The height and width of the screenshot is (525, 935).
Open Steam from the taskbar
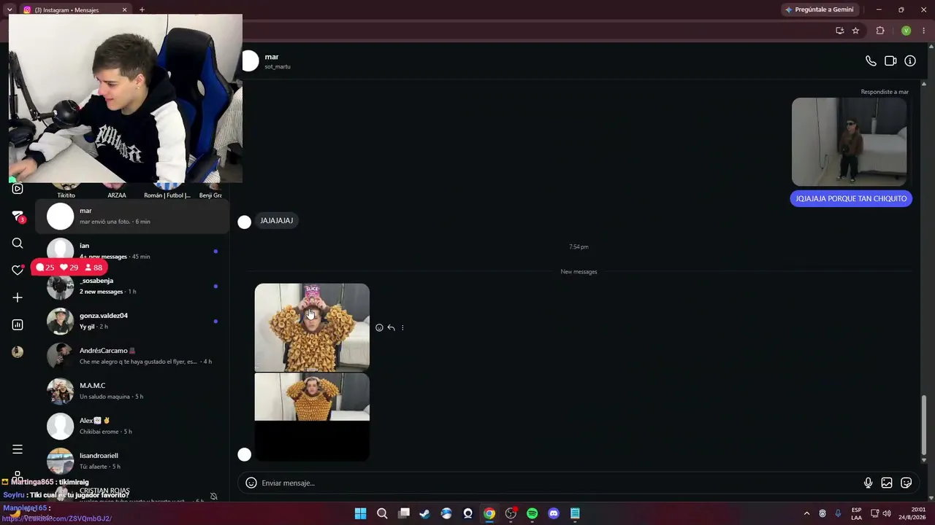pos(424,513)
